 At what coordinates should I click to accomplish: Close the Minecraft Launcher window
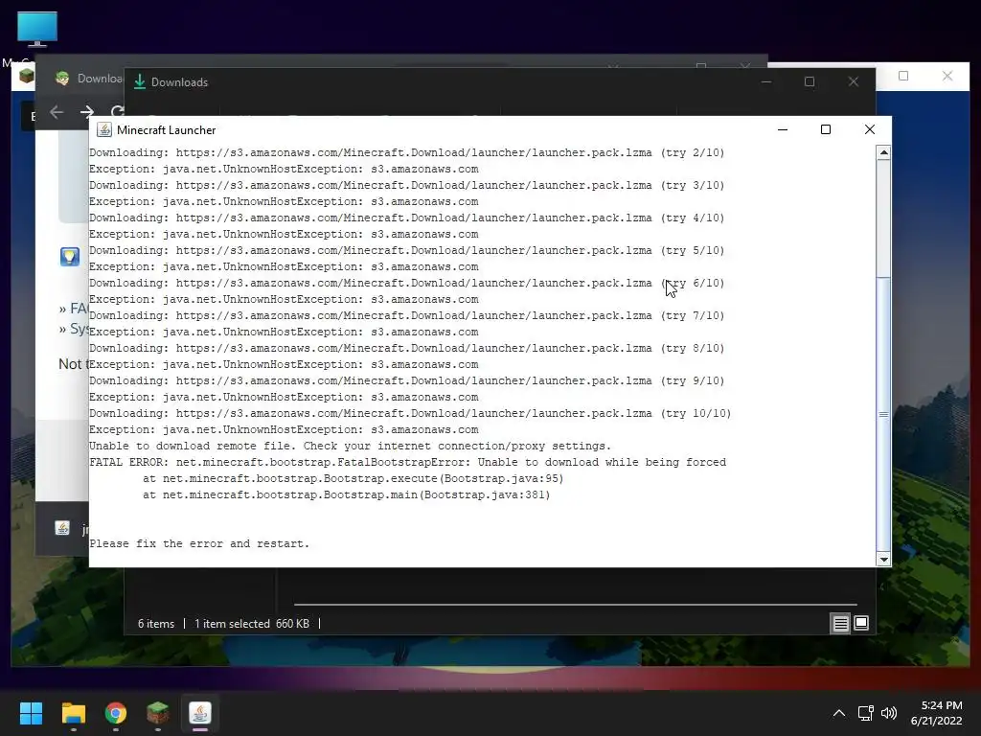click(870, 129)
